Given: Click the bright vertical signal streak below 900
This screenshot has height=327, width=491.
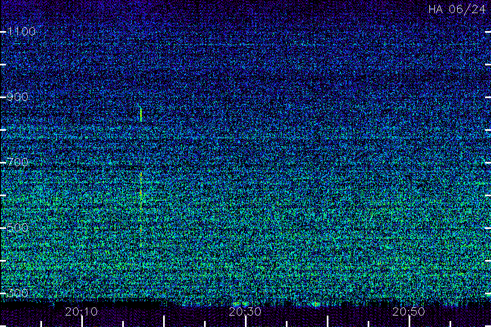Looking at the screenshot, I should click(x=141, y=113).
